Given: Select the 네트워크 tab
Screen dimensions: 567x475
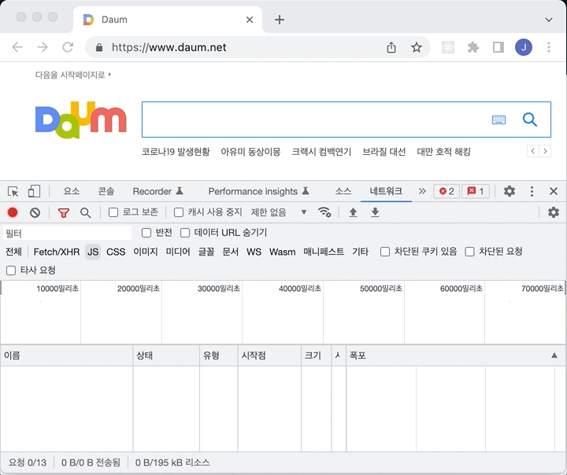Looking at the screenshot, I should (x=386, y=191).
